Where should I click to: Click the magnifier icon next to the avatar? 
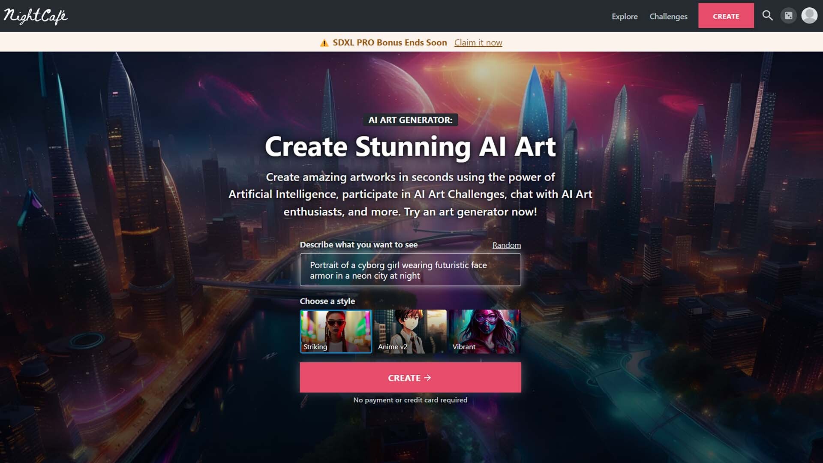[x=768, y=16]
